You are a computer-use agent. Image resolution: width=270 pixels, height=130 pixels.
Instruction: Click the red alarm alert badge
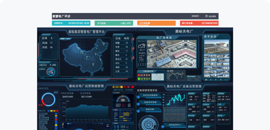point(128,87)
